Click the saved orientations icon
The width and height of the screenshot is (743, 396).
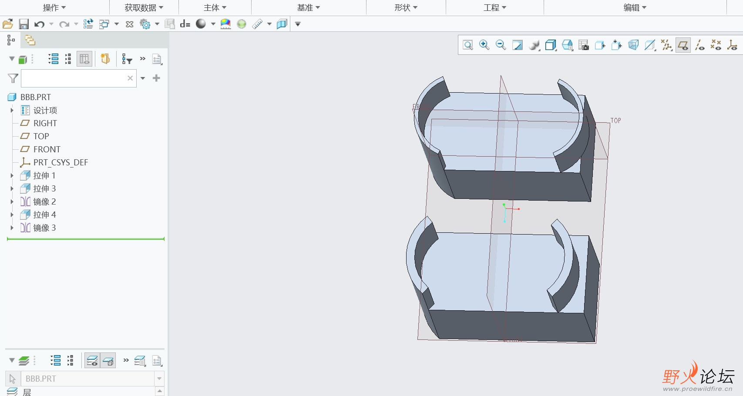(x=567, y=45)
